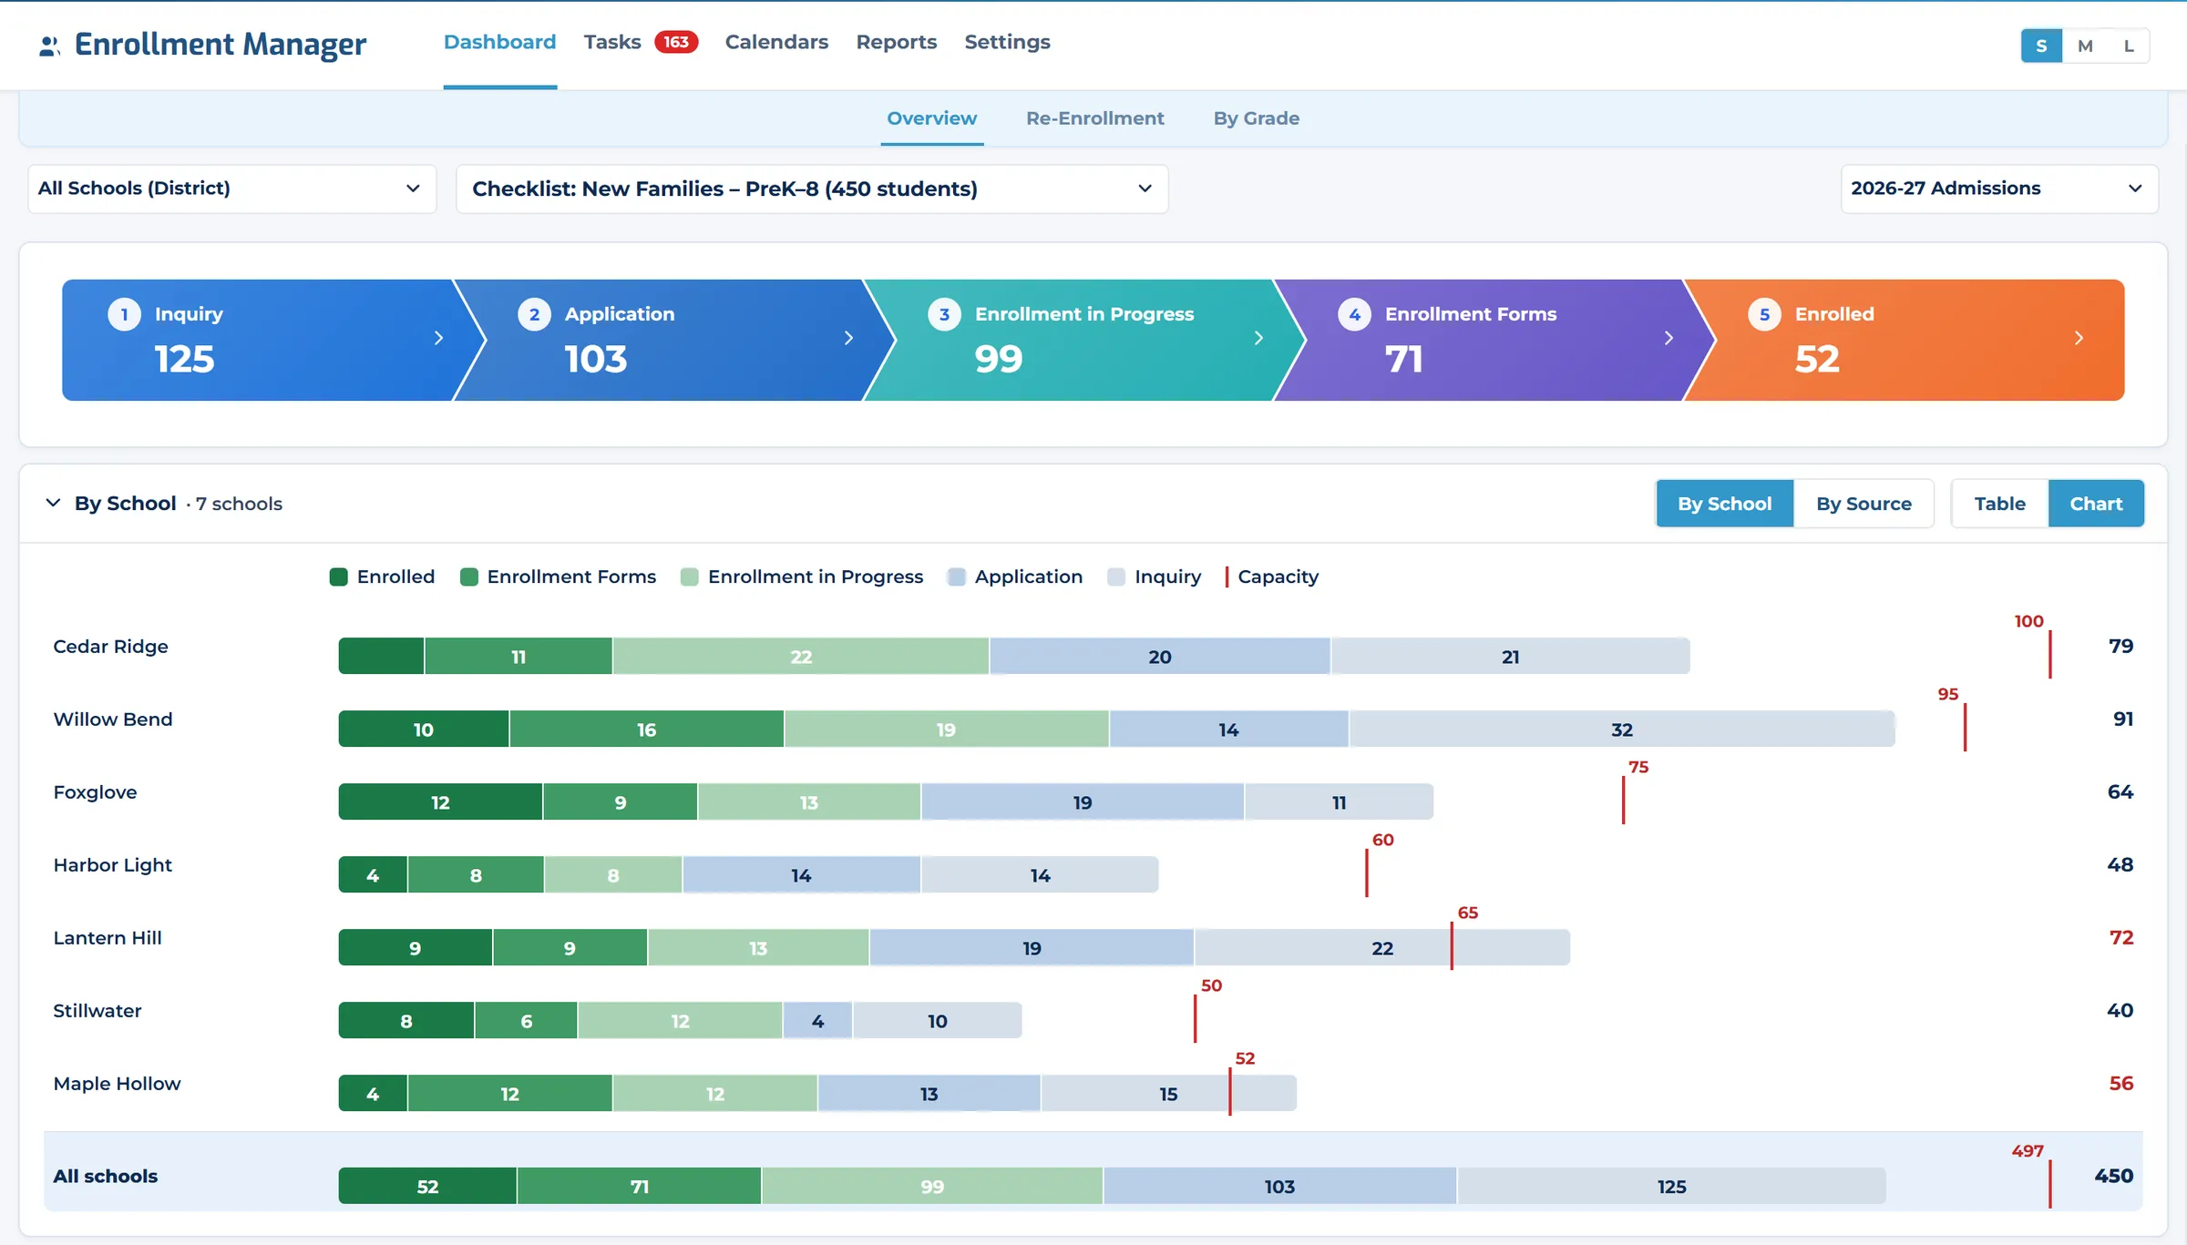Open the 2026-27 Admissions dropdown
Image resolution: width=2187 pixels, height=1245 pixels.
[1999, 189]
